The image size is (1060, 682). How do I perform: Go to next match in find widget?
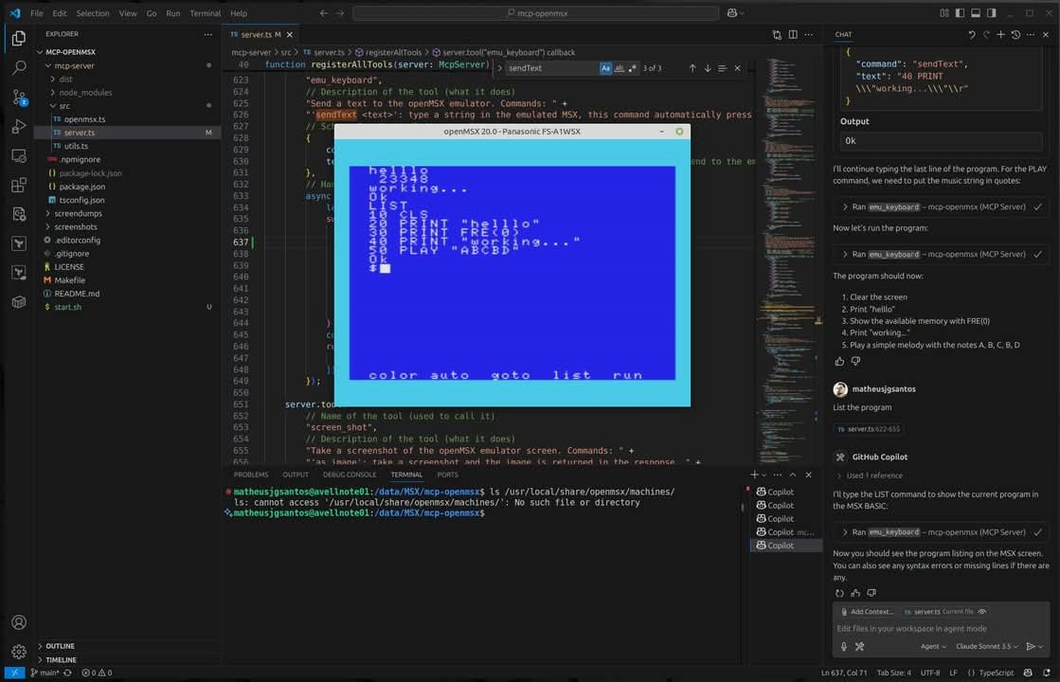pyautogui.click(x=707, y=68)
